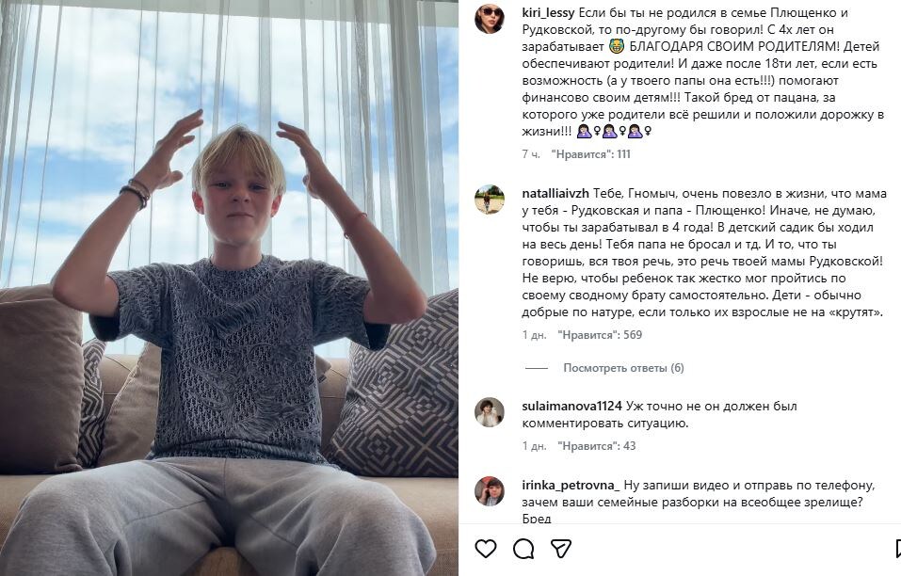Open sulaimanova1124 username link
This screenshot has height=576, width=901.
(571, 406)
